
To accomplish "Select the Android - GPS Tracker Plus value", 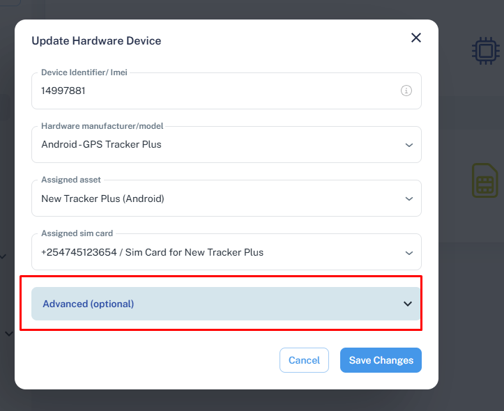I will tap(101, 144).
